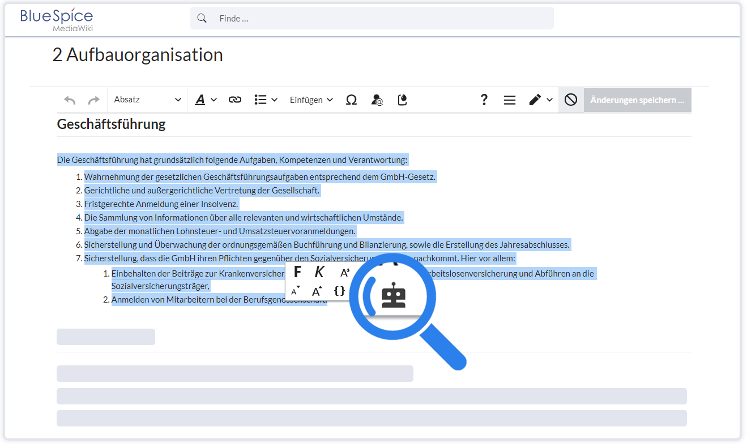Screen dimensions: 747x444
Task: Click sub-item 'Anmelden von Mitarbeitern bei der Berufsgenossenschaft'
Action: (x=219, y=300)
